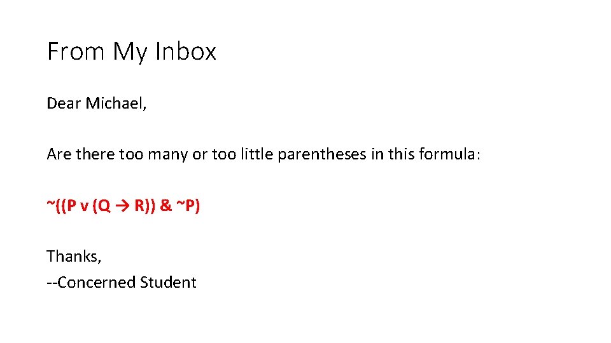Click the red formula's leading tilde symbol
Viewport: 611px width, 343px height.
(x=50, y=206)
